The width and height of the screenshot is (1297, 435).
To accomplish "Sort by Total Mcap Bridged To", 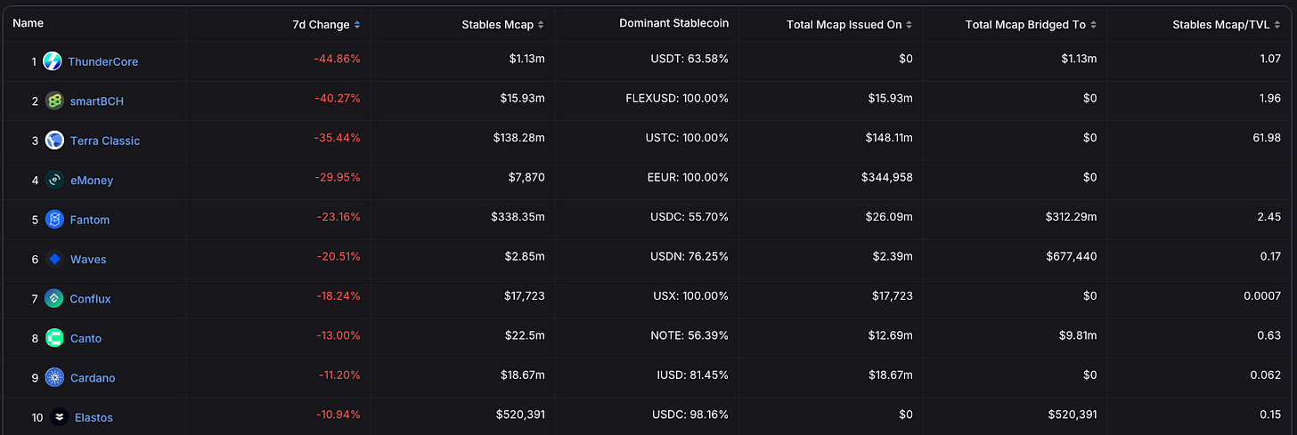I will click(1031, 24).
